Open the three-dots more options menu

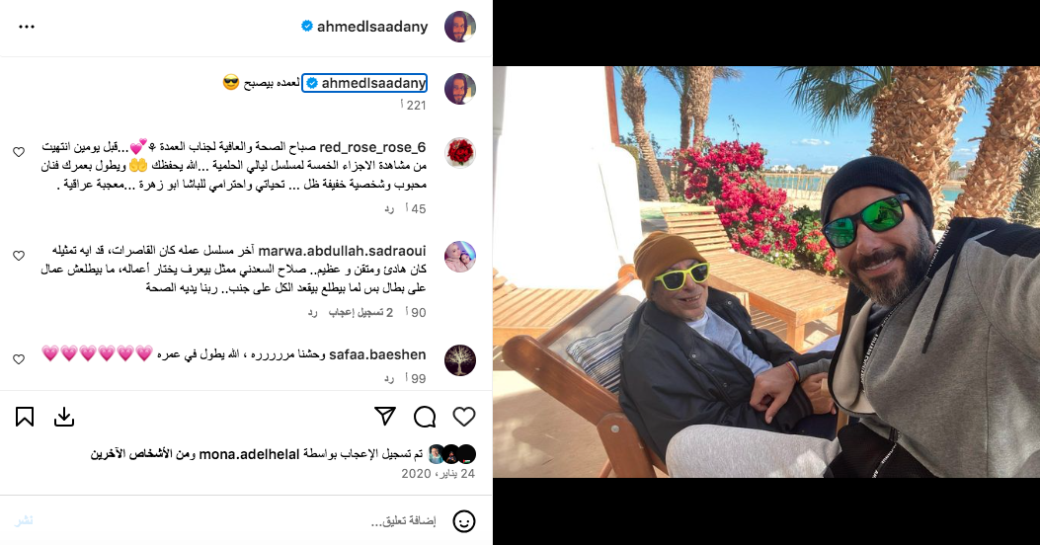tap(27, 27)
